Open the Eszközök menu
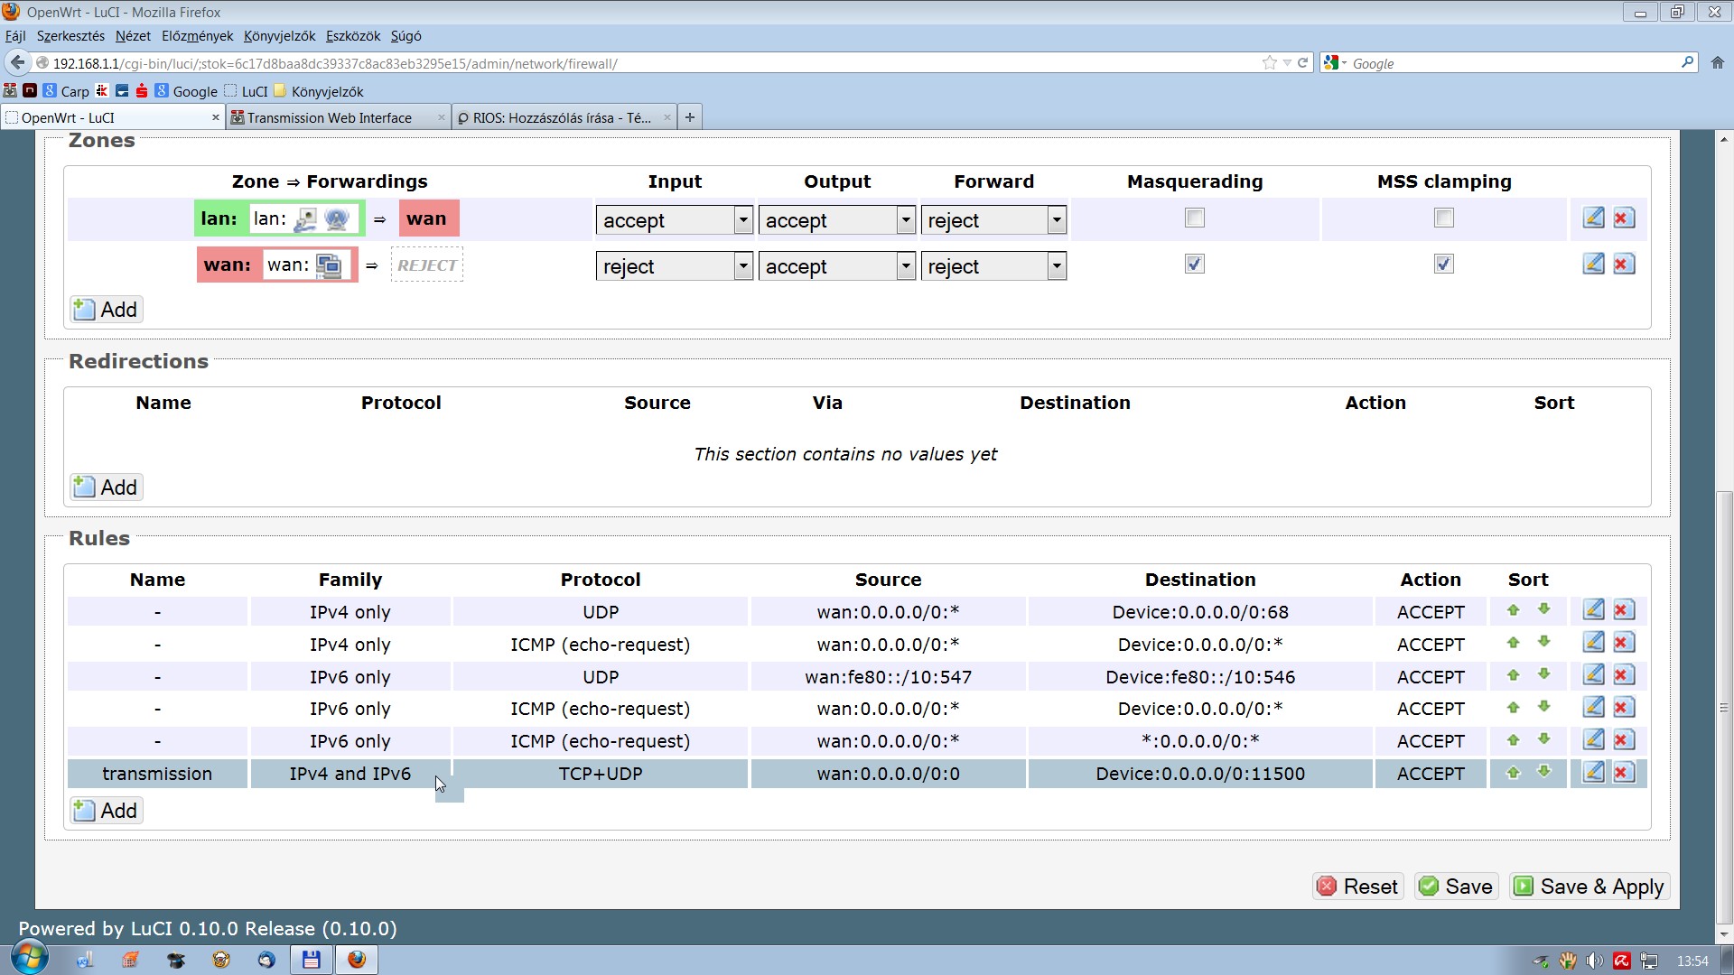The height and width of the screenshot is (975, 1734). (x=352, y=36)
